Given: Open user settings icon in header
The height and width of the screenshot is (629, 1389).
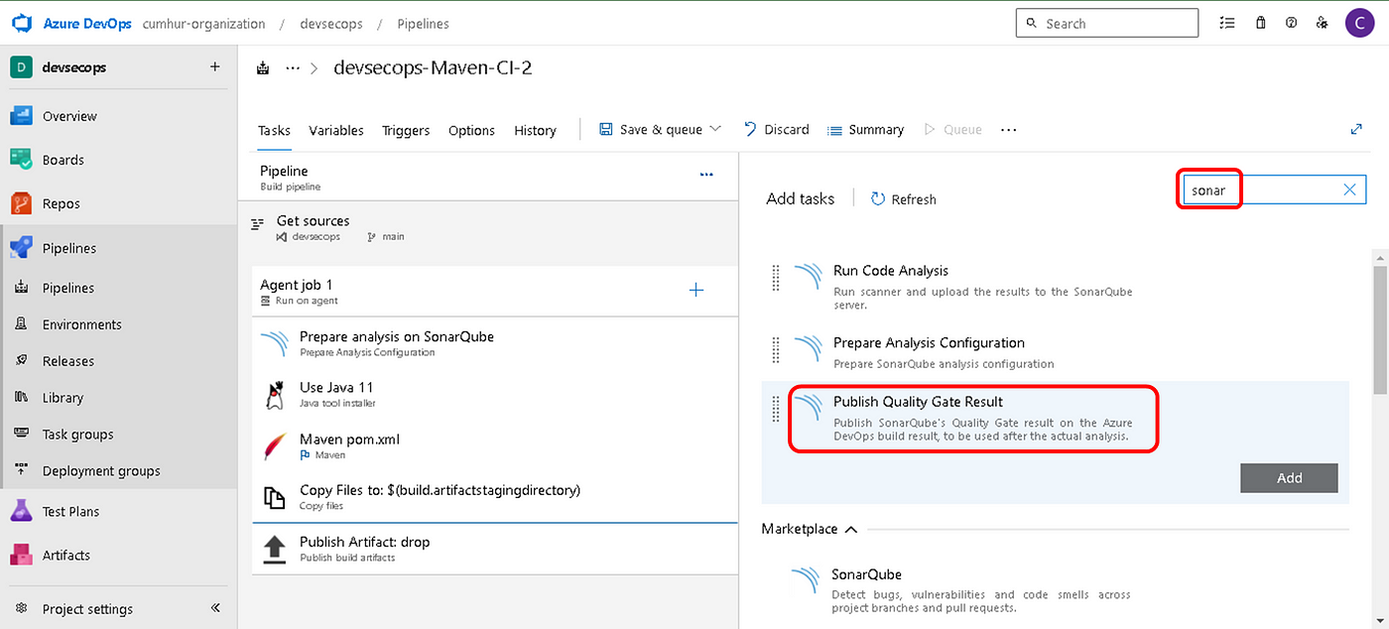Looking at the screenshot, I should 1321,23.
